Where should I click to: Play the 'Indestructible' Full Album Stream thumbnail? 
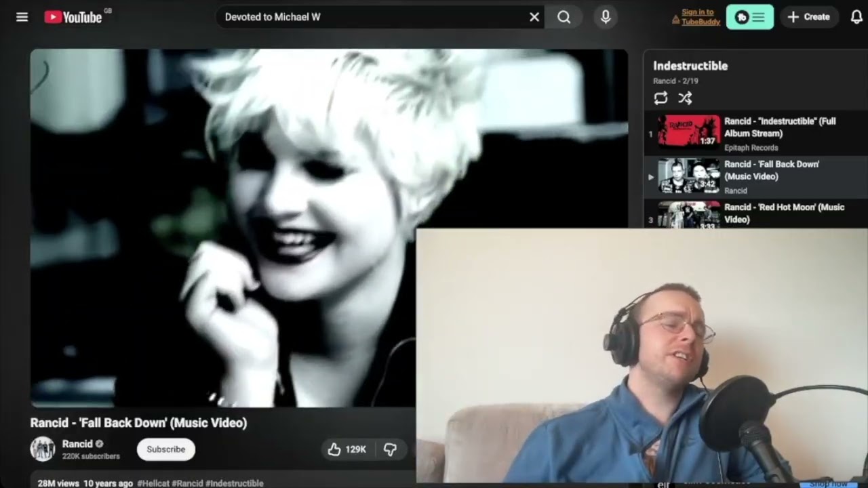[x=689, y=131]
